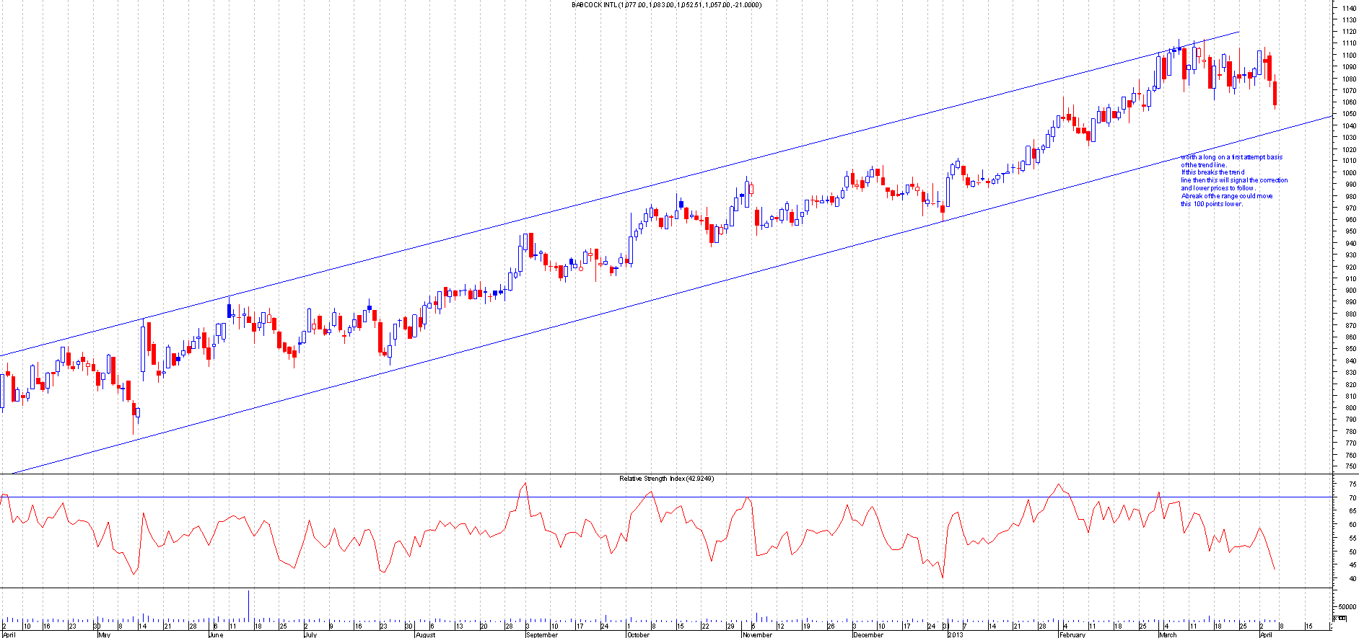
Task: Select right end of lower channel trendline
Action: [x=1332, y=117]
